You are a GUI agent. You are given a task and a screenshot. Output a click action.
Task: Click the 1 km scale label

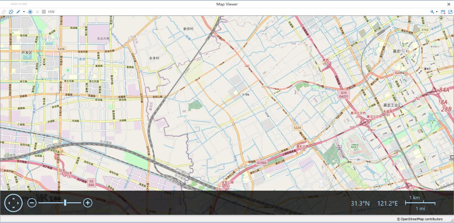[415, 198]
